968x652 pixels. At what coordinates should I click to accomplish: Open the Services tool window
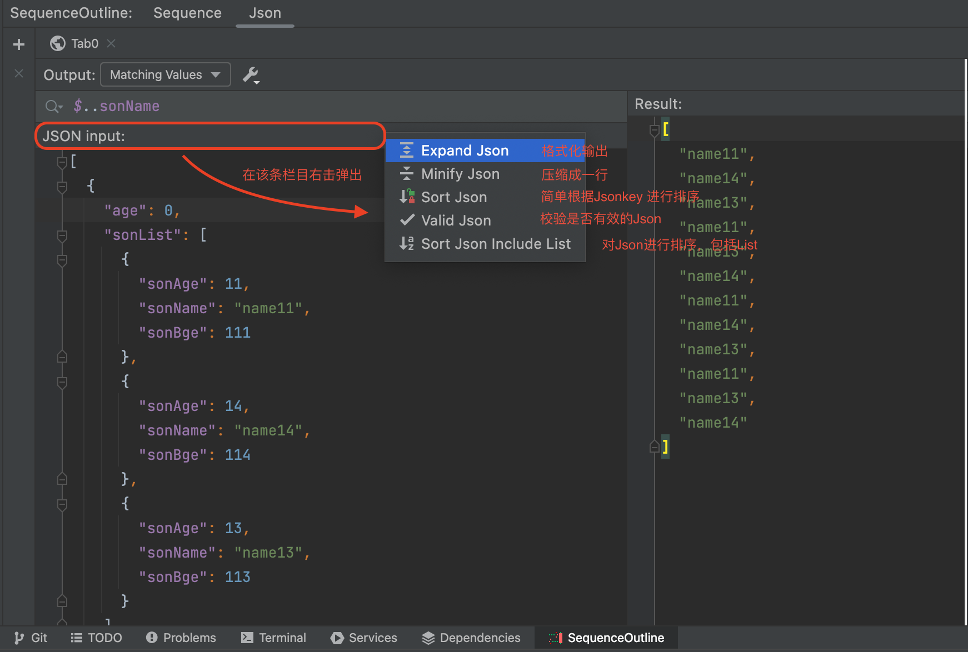364,638
